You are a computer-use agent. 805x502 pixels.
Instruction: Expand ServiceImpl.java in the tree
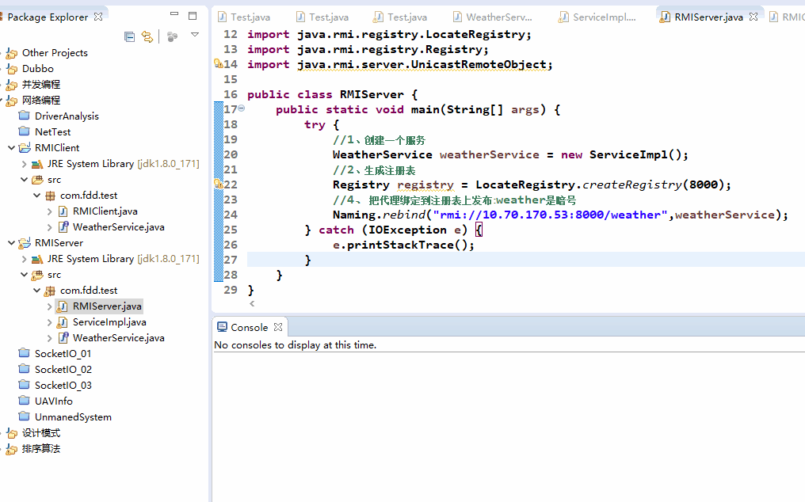pyautogui.click(x=49, y=322)
